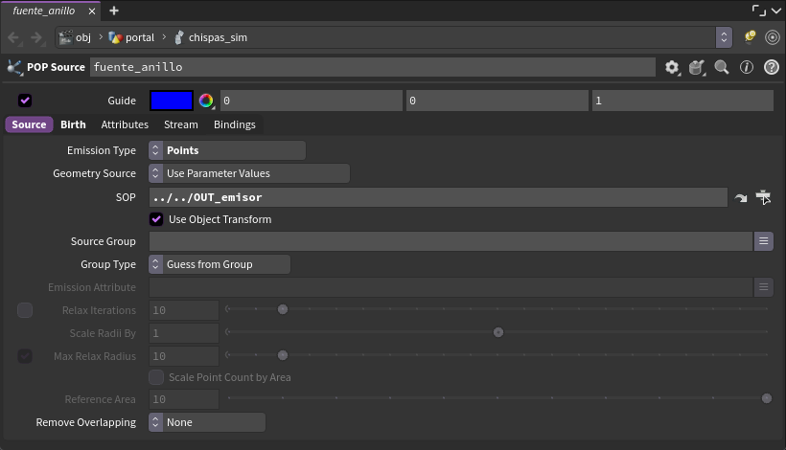The image size is (786, 450).
Task: Go forward in the network path history
Action: tap(36, 37)
